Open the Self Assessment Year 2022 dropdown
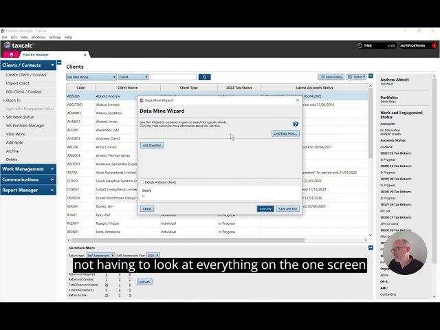 153,255
